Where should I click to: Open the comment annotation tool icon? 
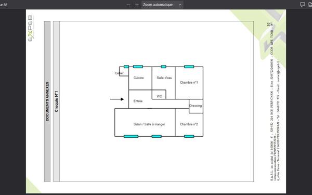[303, 5]
